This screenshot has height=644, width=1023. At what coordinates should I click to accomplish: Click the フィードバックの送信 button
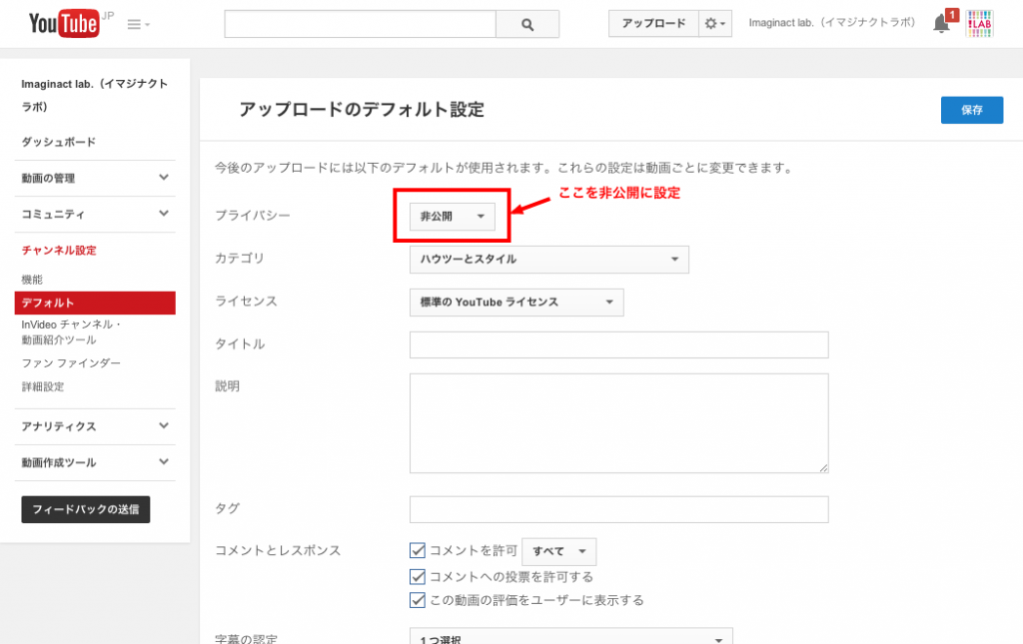(x=86, y=509)
